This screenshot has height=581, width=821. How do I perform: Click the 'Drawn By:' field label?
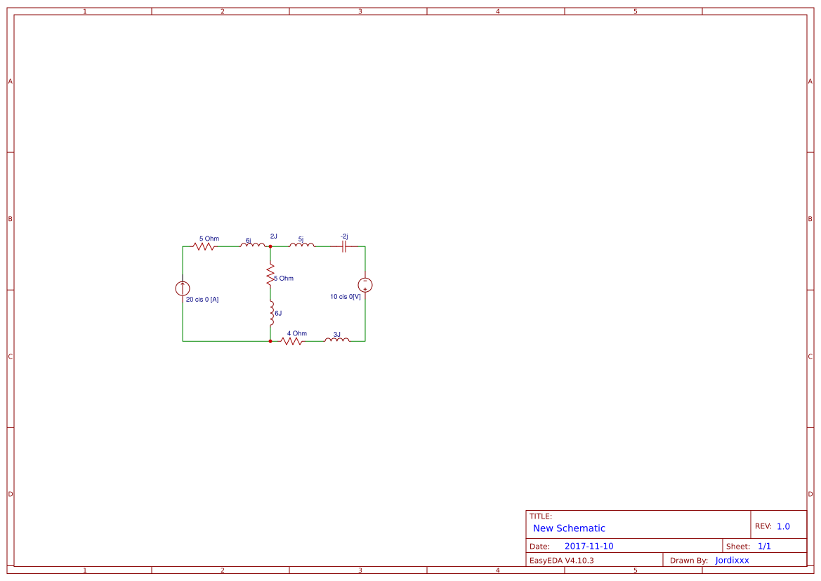point(688,561)
